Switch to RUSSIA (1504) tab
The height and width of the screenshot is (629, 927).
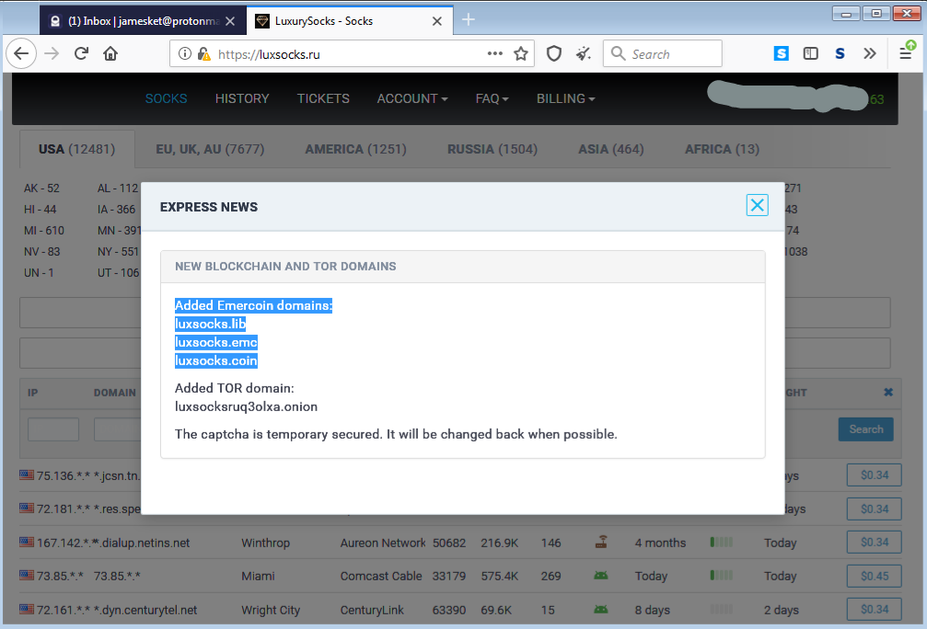point(492,149)
